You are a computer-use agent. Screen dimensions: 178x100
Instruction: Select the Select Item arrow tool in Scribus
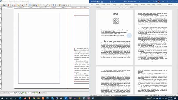point(30,5)
